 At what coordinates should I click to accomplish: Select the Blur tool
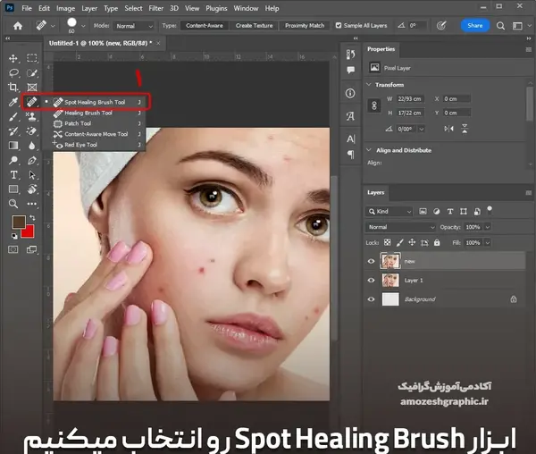32,146
